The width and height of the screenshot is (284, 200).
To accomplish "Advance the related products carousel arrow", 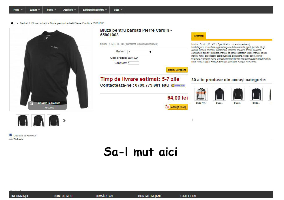I will point(193,120).
